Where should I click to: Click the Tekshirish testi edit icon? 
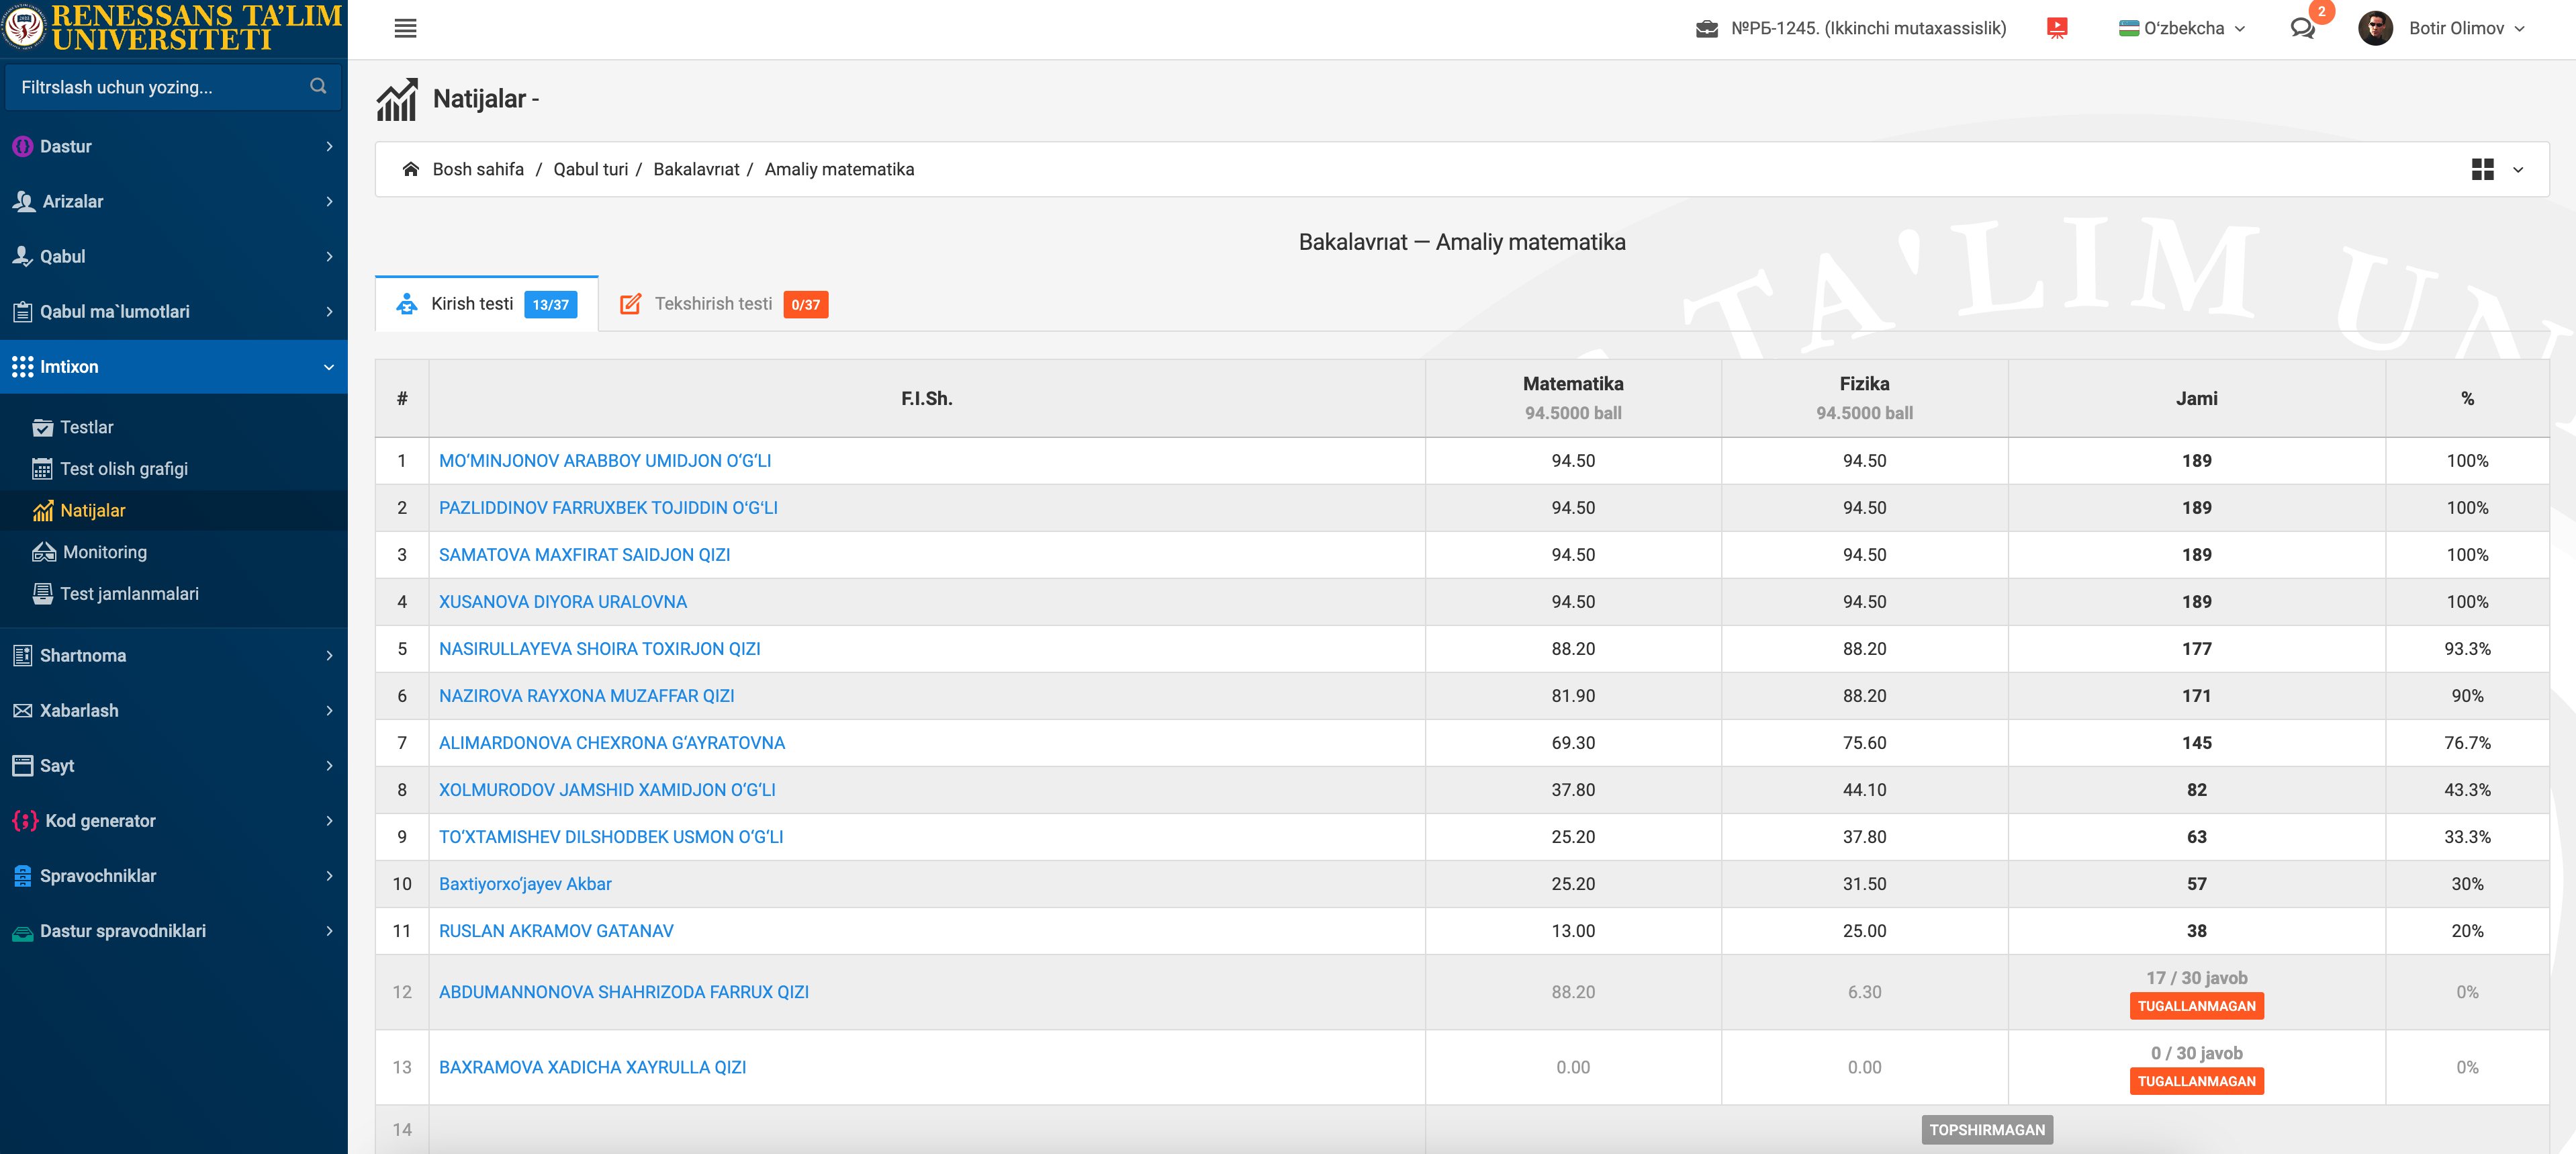pos(630,304)
